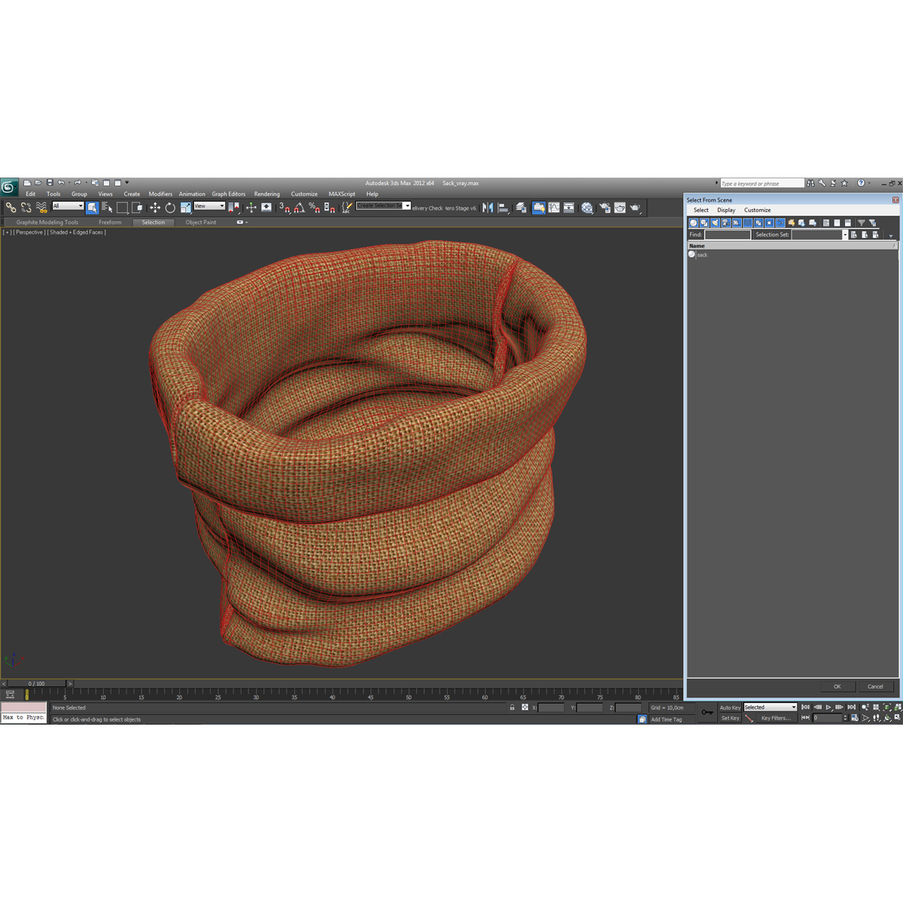Click OK in Select From Scene dialog
The width and height of the screenshot is (903, 903).
click(x=837, y=686)
